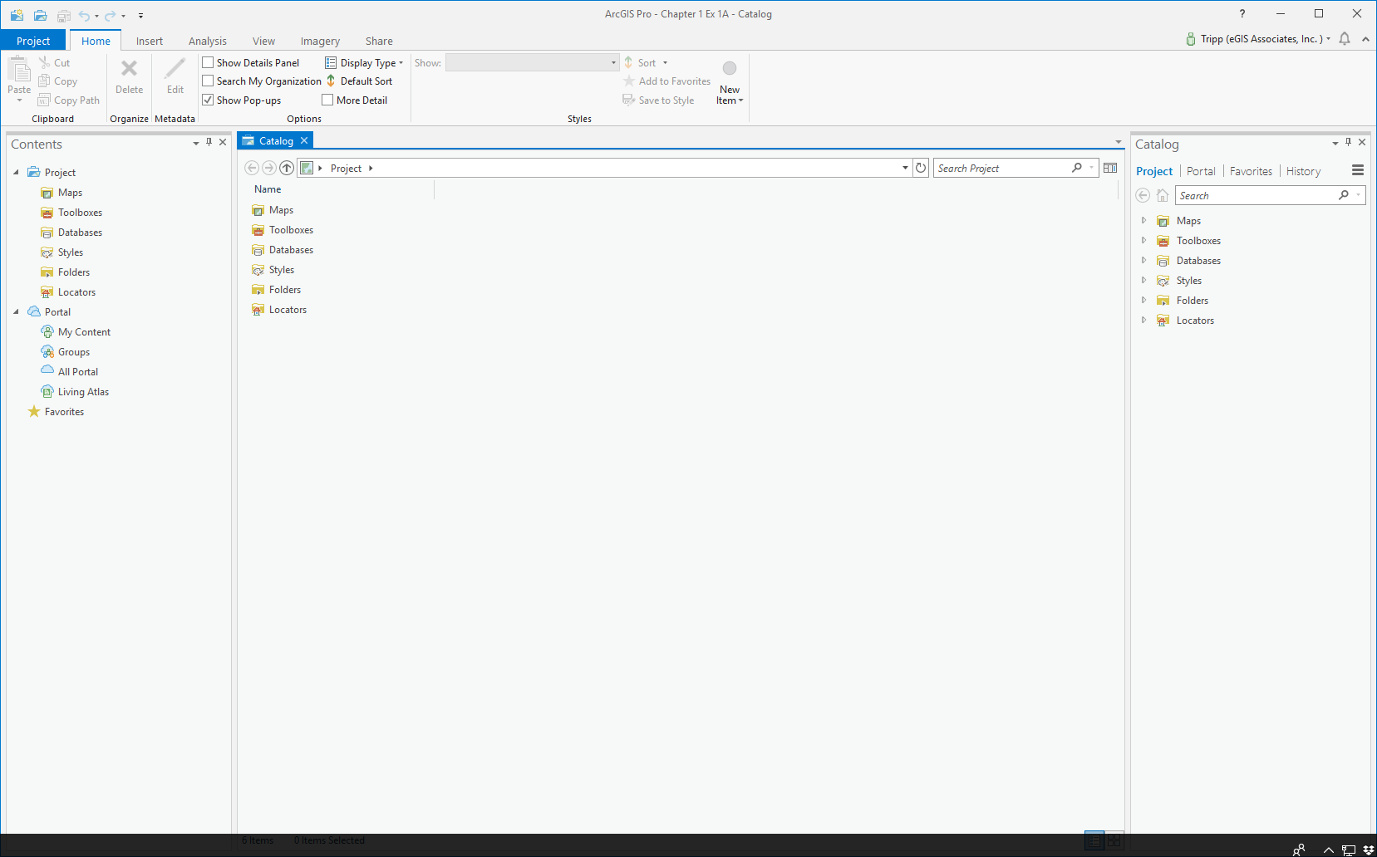The height and width of the screenshot is (857, 1377).
Task: Click the Catalog pane search magnifier
Action: [1344, 195]
